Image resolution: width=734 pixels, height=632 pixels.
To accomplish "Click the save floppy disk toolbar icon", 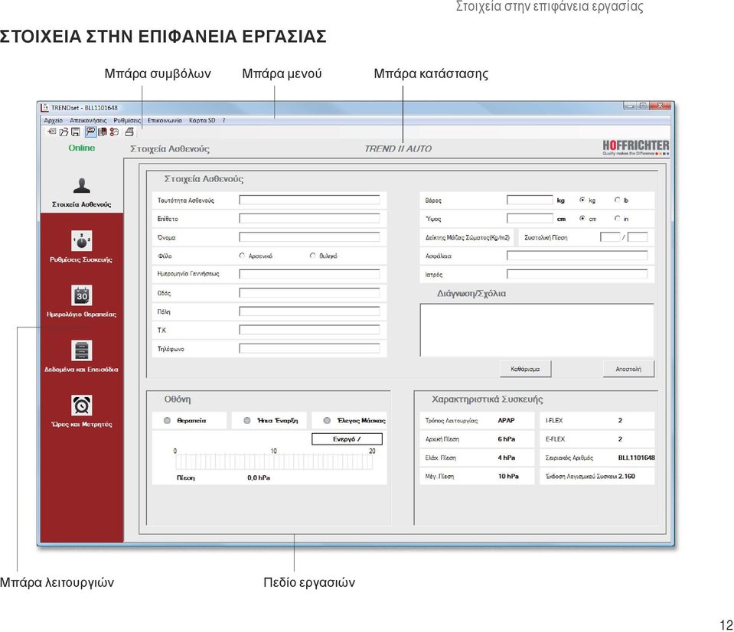I will 75,132.
